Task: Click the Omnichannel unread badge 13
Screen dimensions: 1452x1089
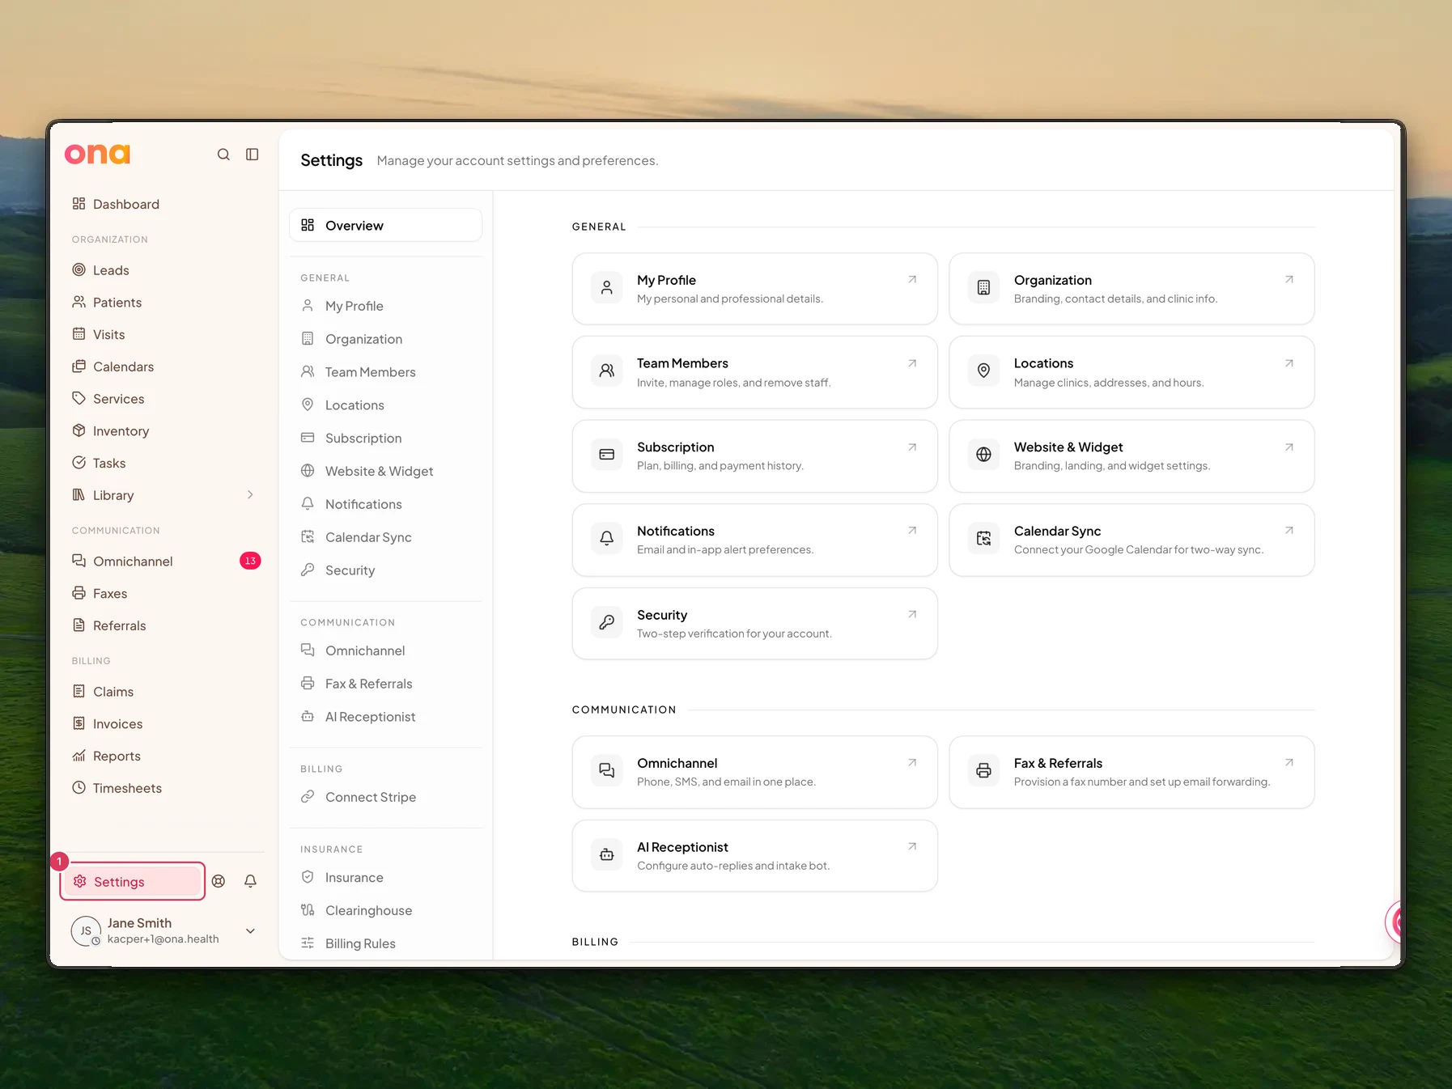Action: click(x=250, y=561)
